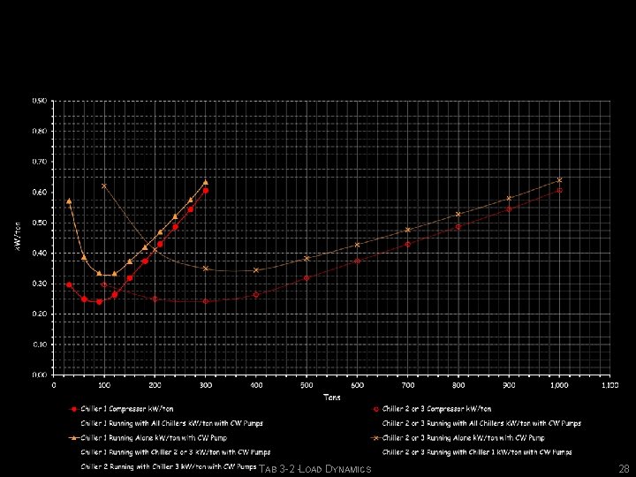
Task: Click y-axis tick label 0.40
Action: tap(40, 254)
